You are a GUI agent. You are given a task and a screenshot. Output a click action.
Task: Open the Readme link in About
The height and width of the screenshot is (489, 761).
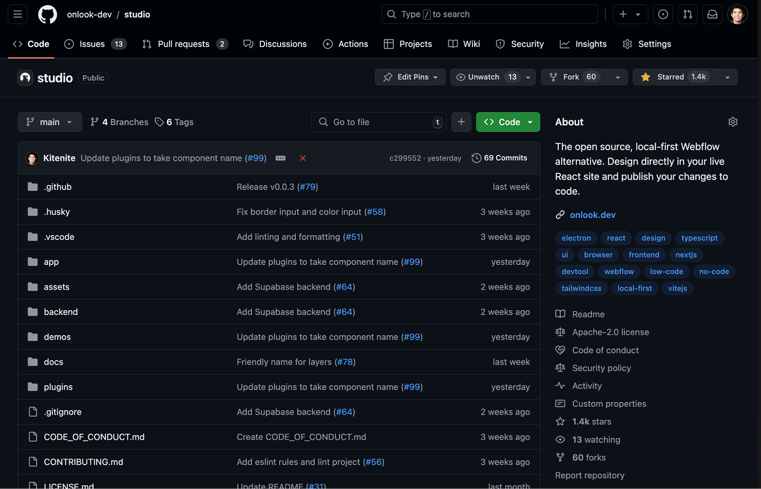tap(588, 314)
